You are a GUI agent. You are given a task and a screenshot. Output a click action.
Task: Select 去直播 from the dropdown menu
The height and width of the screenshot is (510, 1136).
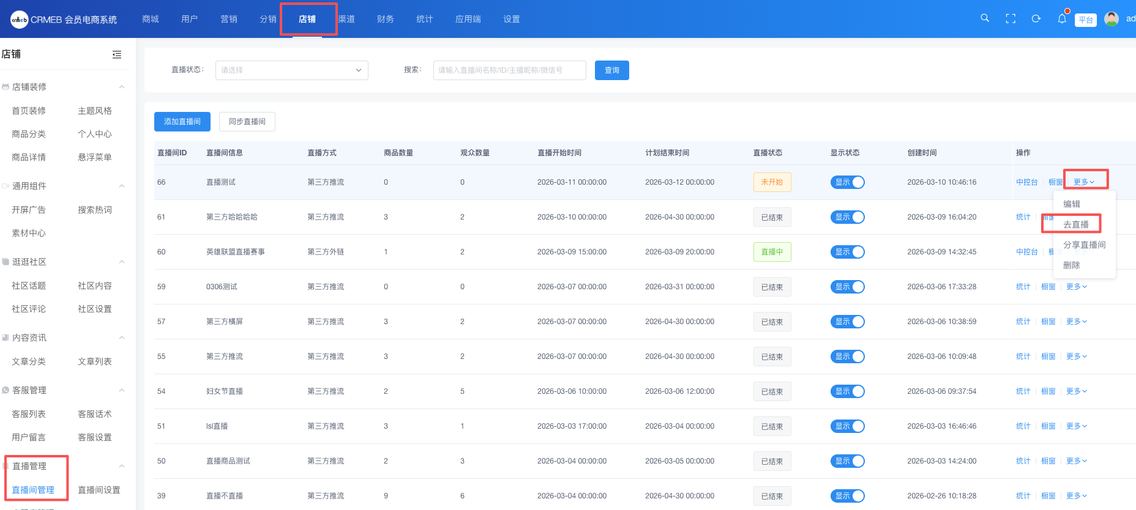pyautogui.click(x=1075, y=224)
